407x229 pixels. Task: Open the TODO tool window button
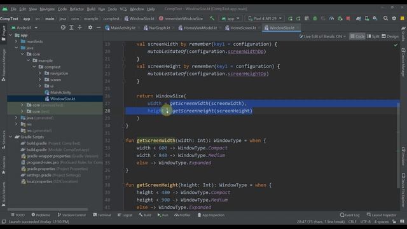click(x=18, y=215)
